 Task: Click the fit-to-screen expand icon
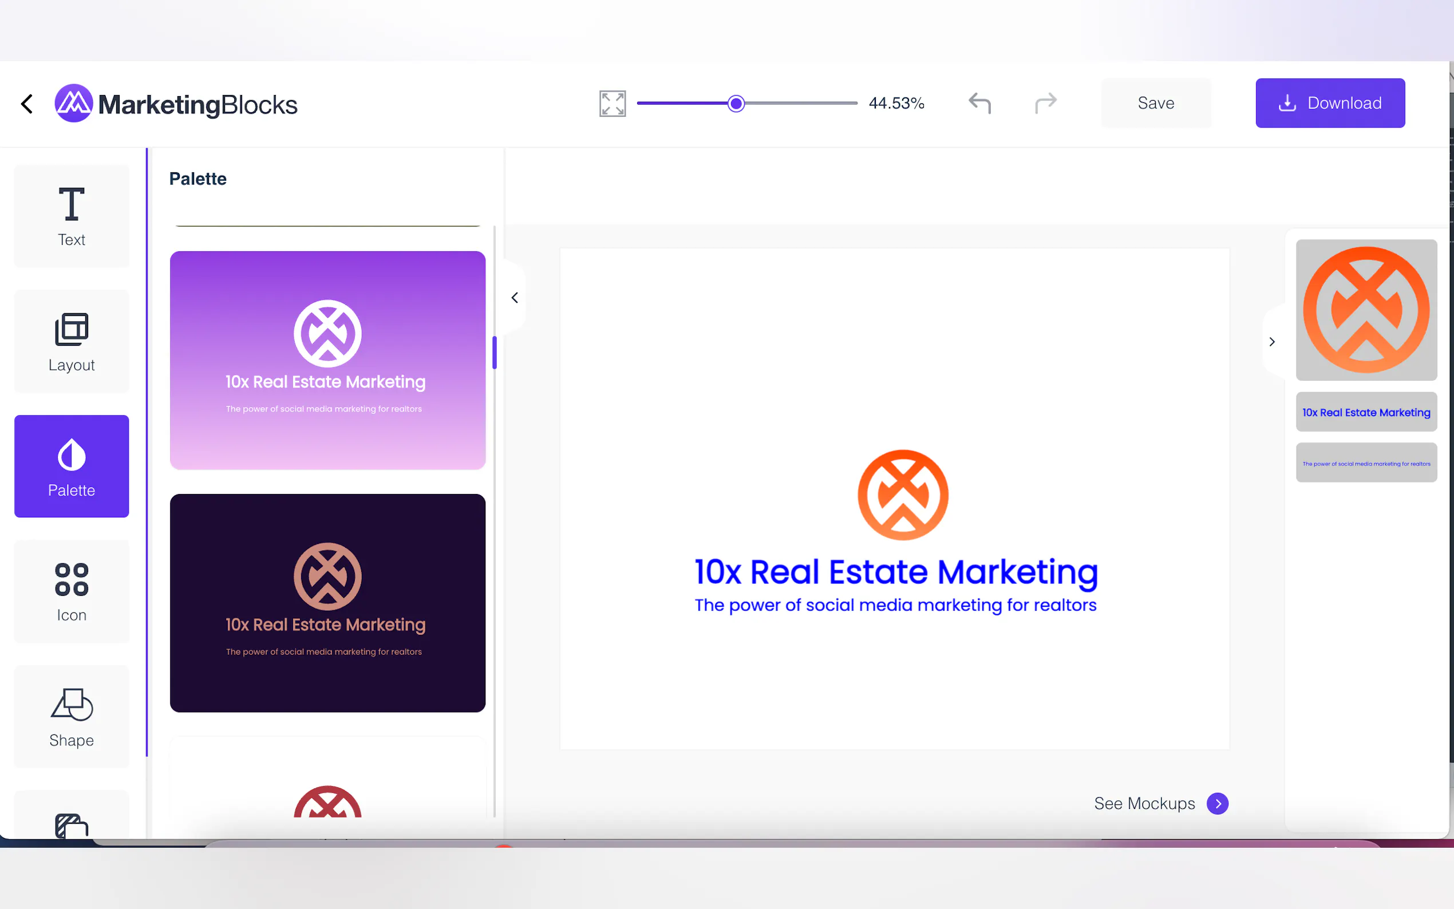612,104
